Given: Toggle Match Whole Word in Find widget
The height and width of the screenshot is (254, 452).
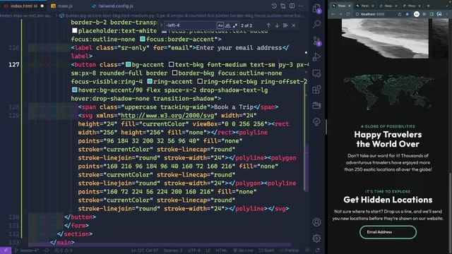Looking at the screenshot, I should coord(227,25).
